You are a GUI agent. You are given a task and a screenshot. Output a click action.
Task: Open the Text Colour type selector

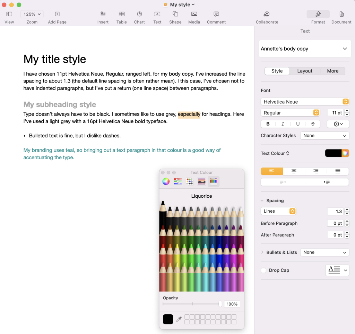pos(275,153)
